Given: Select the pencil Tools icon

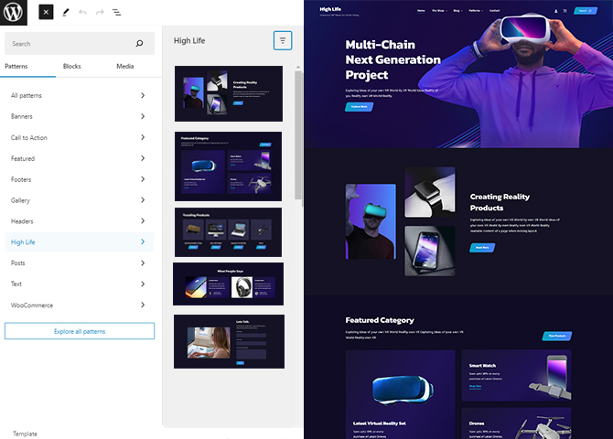Looking at the screenshot, I should (66, 13).
